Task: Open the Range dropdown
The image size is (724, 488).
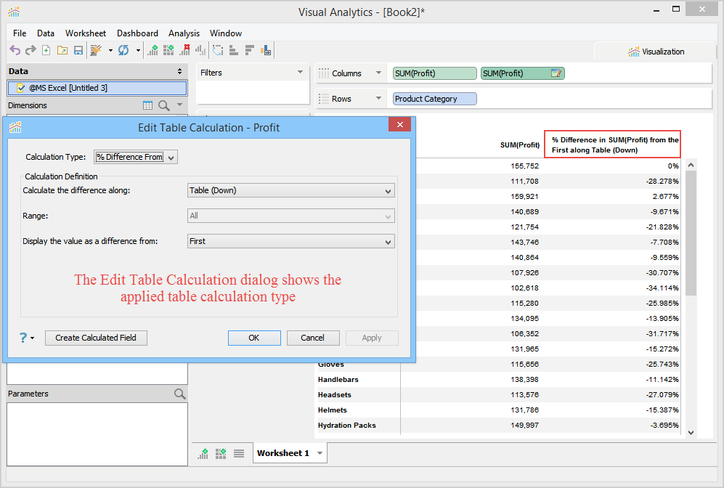Action: [x=291, y=216]
